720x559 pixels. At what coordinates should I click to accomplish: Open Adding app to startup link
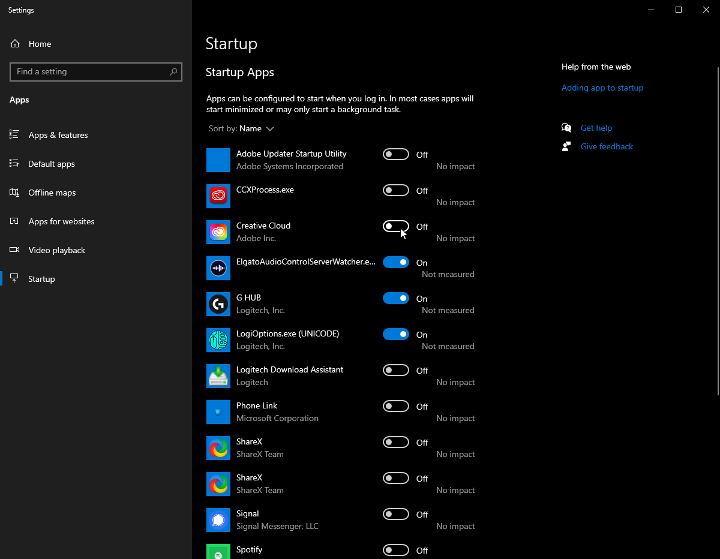pyautogui.click(x=602, y=88)
